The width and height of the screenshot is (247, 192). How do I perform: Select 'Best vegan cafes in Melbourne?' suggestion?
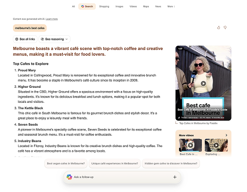point(66,163)
